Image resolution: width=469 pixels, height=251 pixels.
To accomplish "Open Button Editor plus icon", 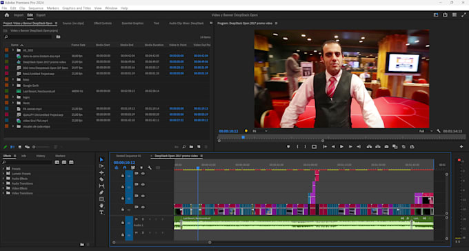I will 461,147.
